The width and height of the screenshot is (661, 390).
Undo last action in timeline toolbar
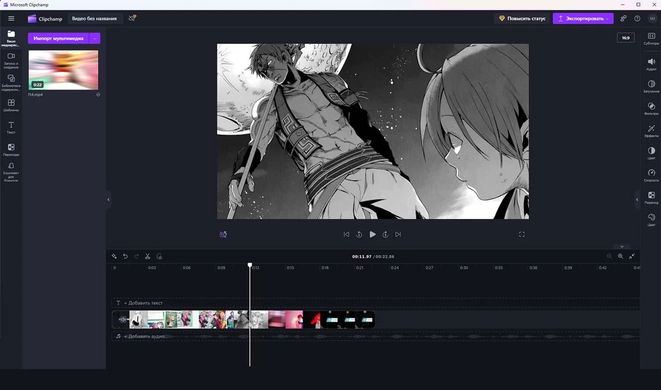125,256
